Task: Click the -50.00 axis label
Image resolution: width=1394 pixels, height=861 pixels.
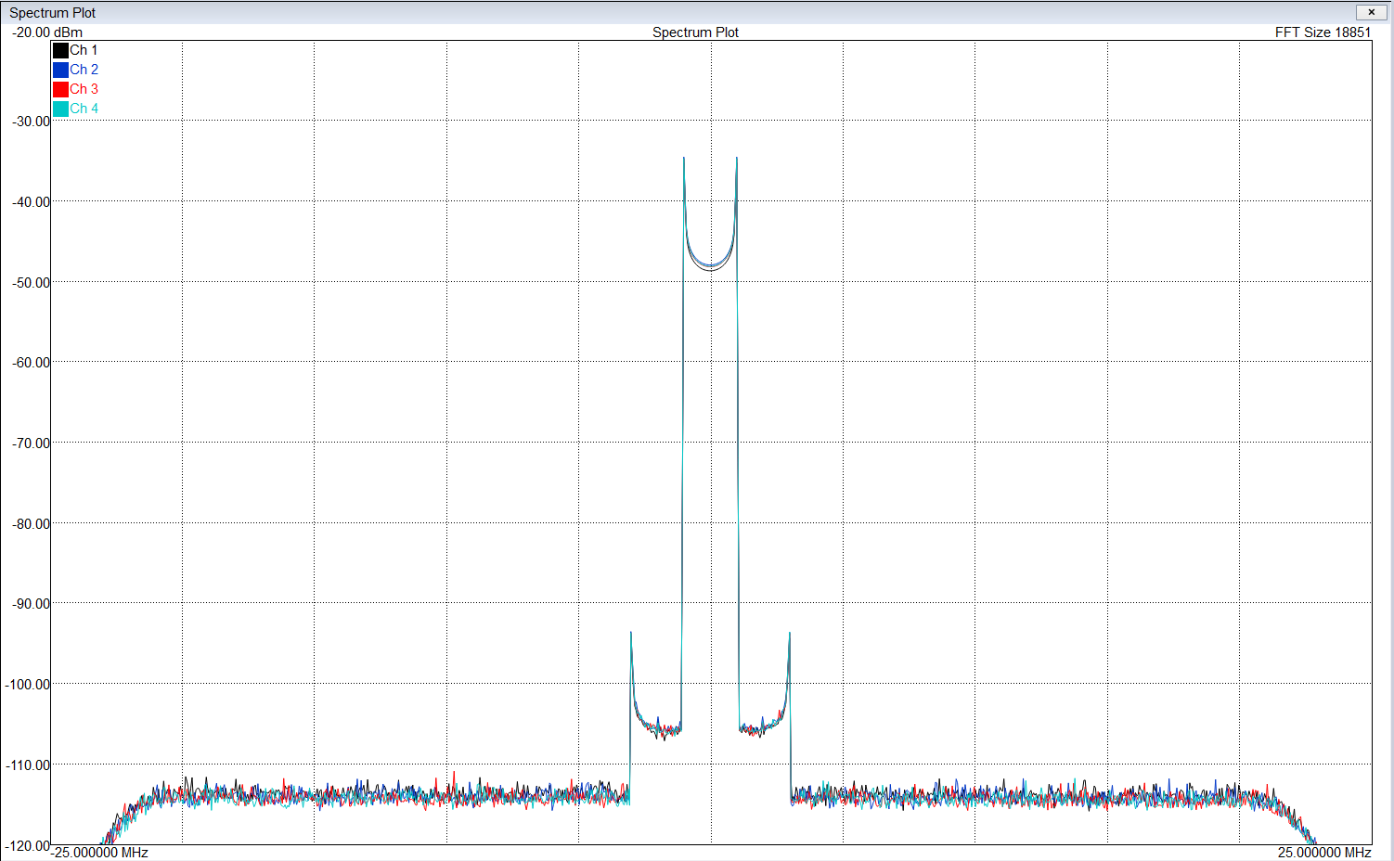Action: [31, 283]
